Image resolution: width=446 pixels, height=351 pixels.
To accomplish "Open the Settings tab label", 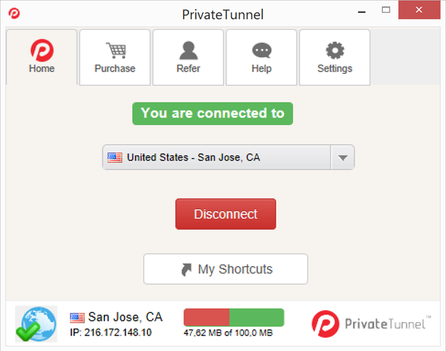I will coord(334,68).
